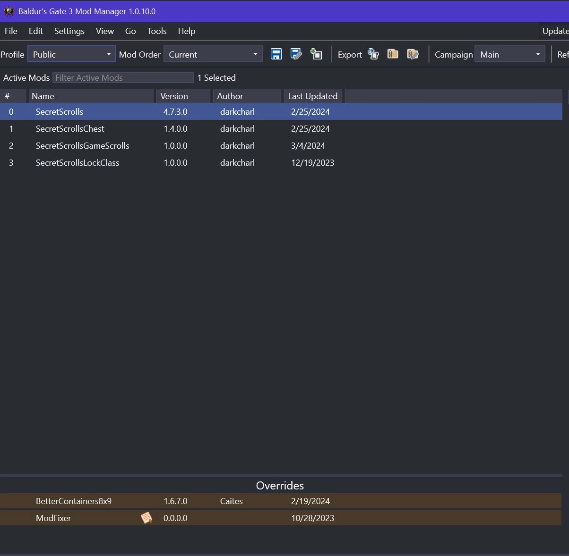Open the File menu
The width and height of the screenshot is (569, 556).
tap(11, 31)
